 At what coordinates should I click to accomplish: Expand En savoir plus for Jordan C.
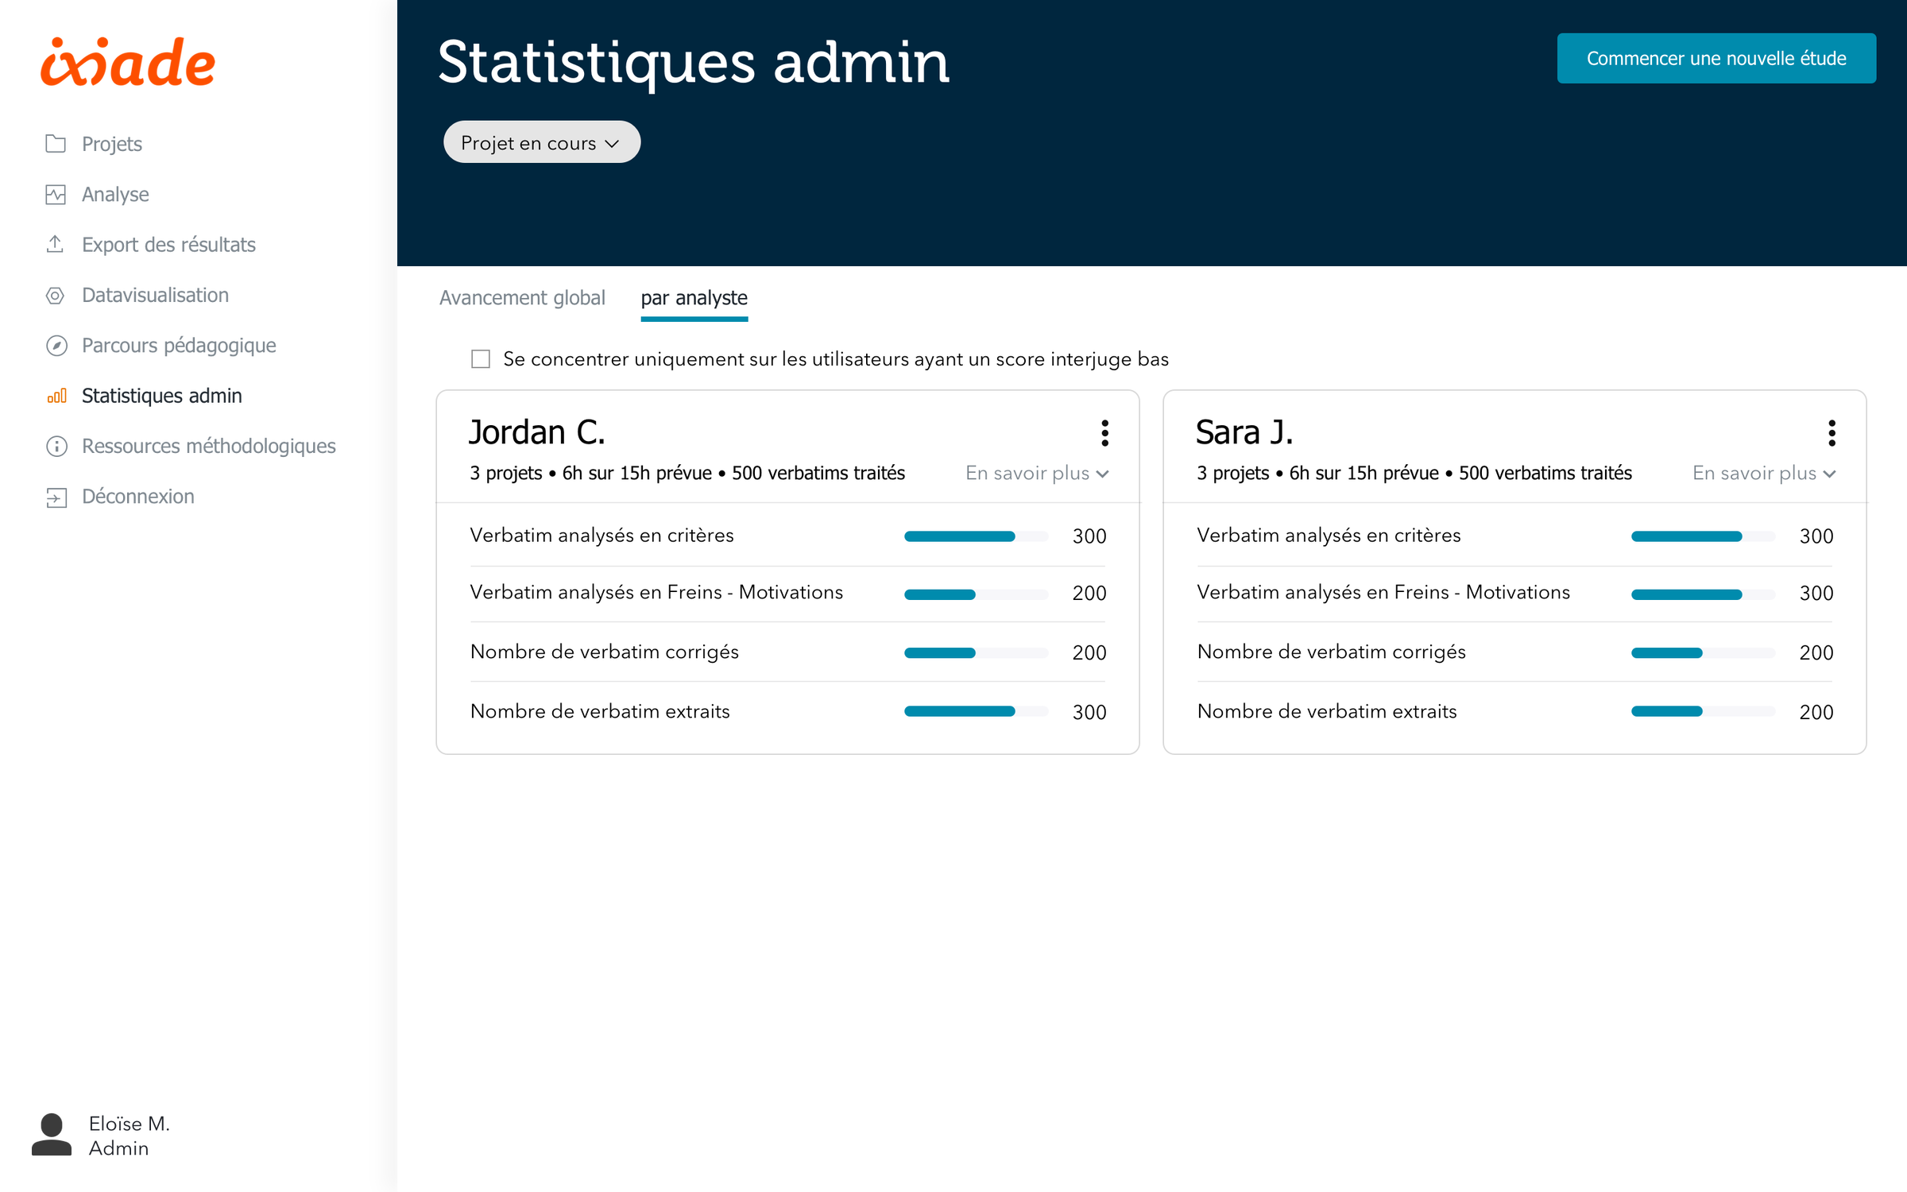[1036, 474]
